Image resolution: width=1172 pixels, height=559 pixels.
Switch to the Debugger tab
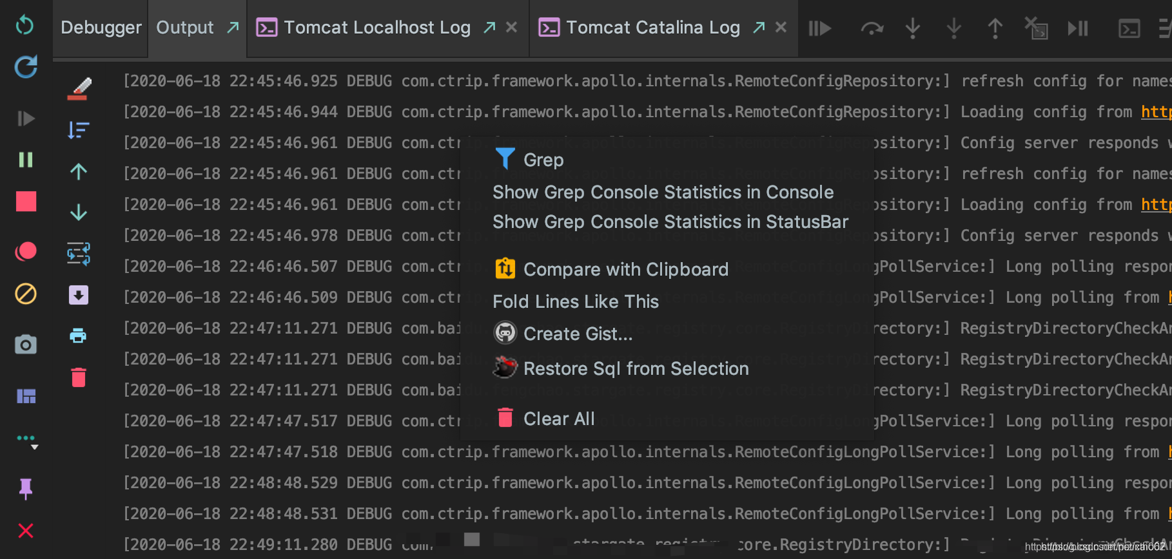coord(101,28)
